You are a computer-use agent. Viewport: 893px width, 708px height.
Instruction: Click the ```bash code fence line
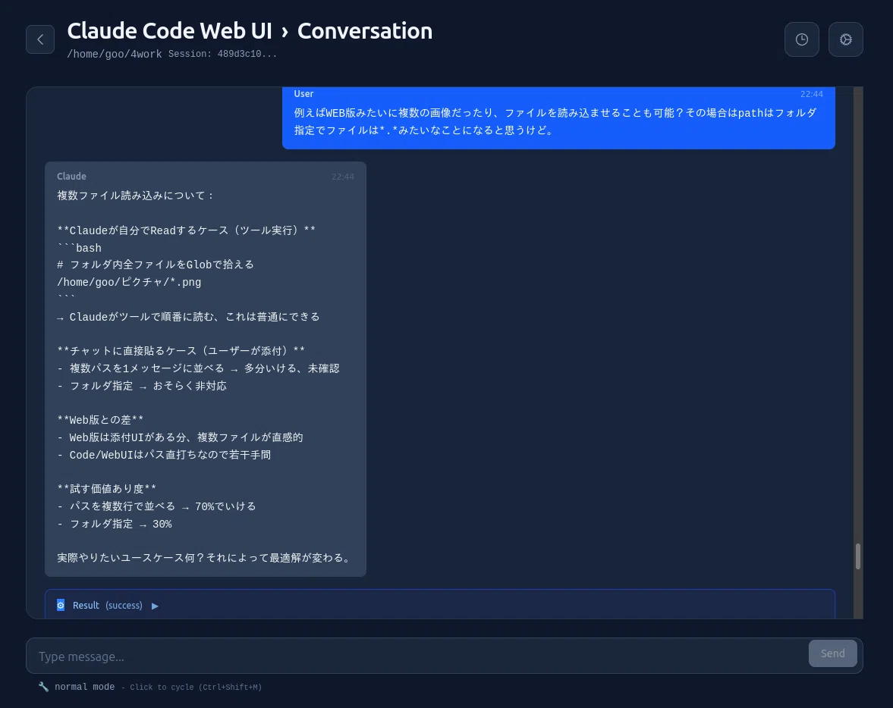pyautogui.click(x=79, y=248)
